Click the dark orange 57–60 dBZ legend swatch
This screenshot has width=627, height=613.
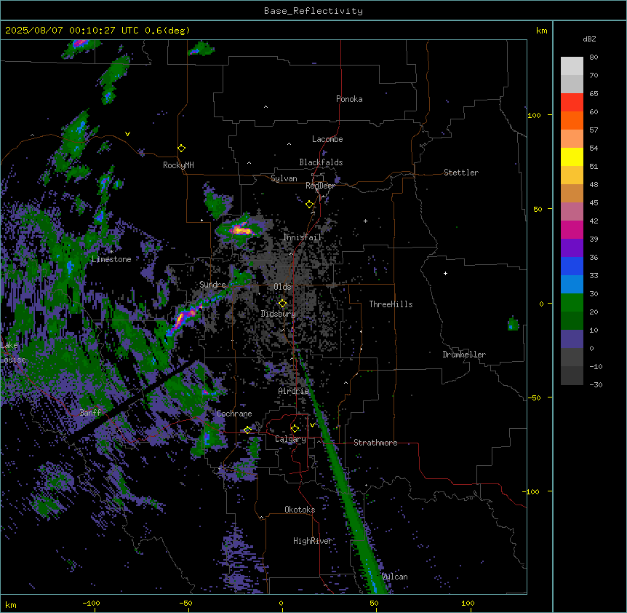[572, 120]
